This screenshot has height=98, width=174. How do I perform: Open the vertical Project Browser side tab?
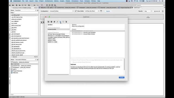10,27
